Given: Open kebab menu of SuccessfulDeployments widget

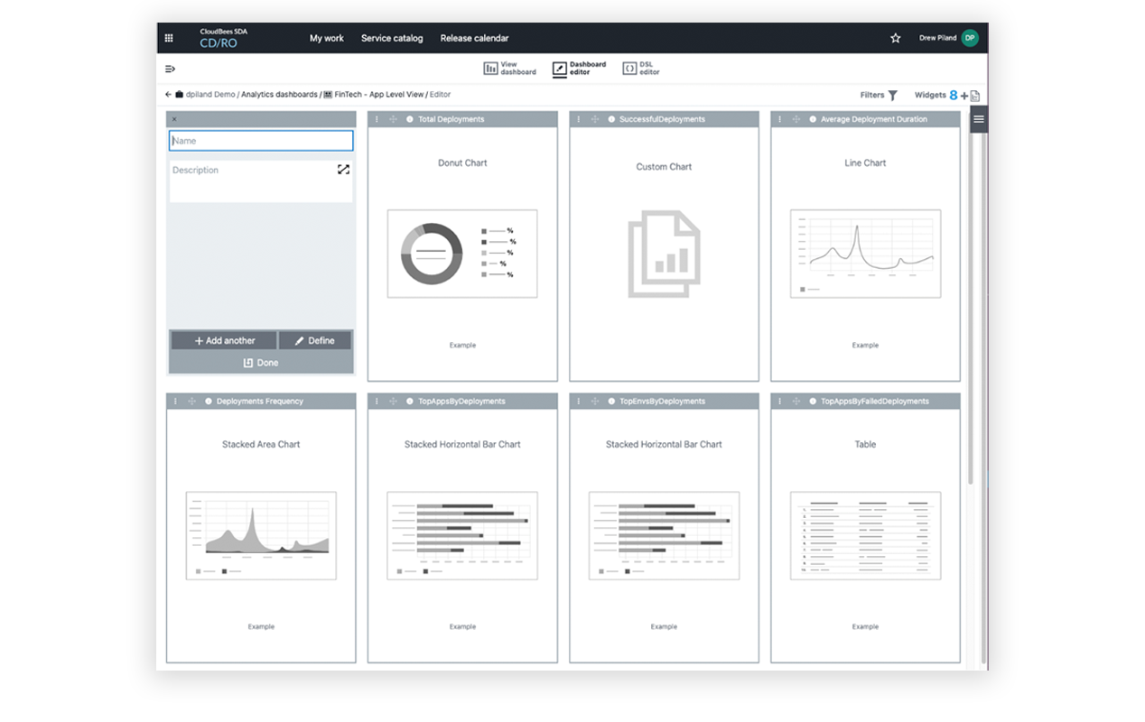Looking at the screenshot, I should tap(578, 119).
